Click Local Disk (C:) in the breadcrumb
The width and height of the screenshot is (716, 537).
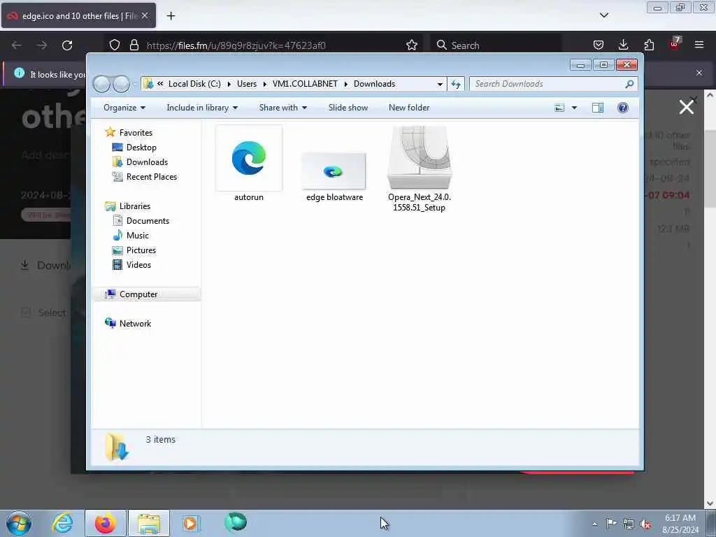(194, 84)
